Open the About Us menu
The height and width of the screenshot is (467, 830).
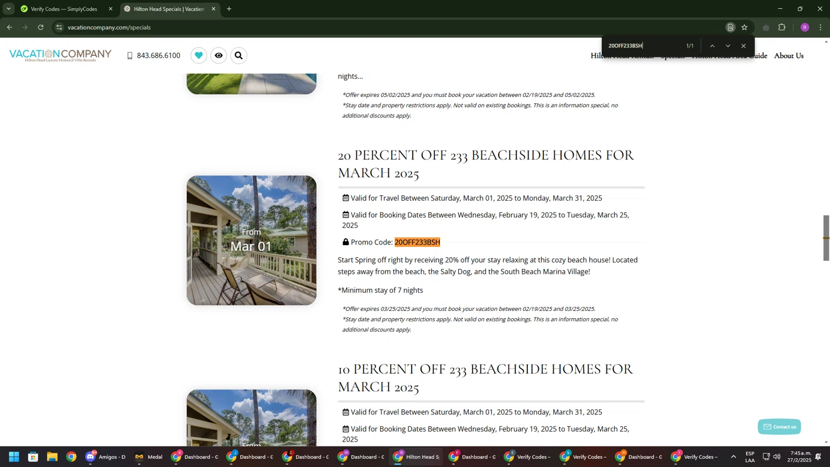click(x=788, y=55)
